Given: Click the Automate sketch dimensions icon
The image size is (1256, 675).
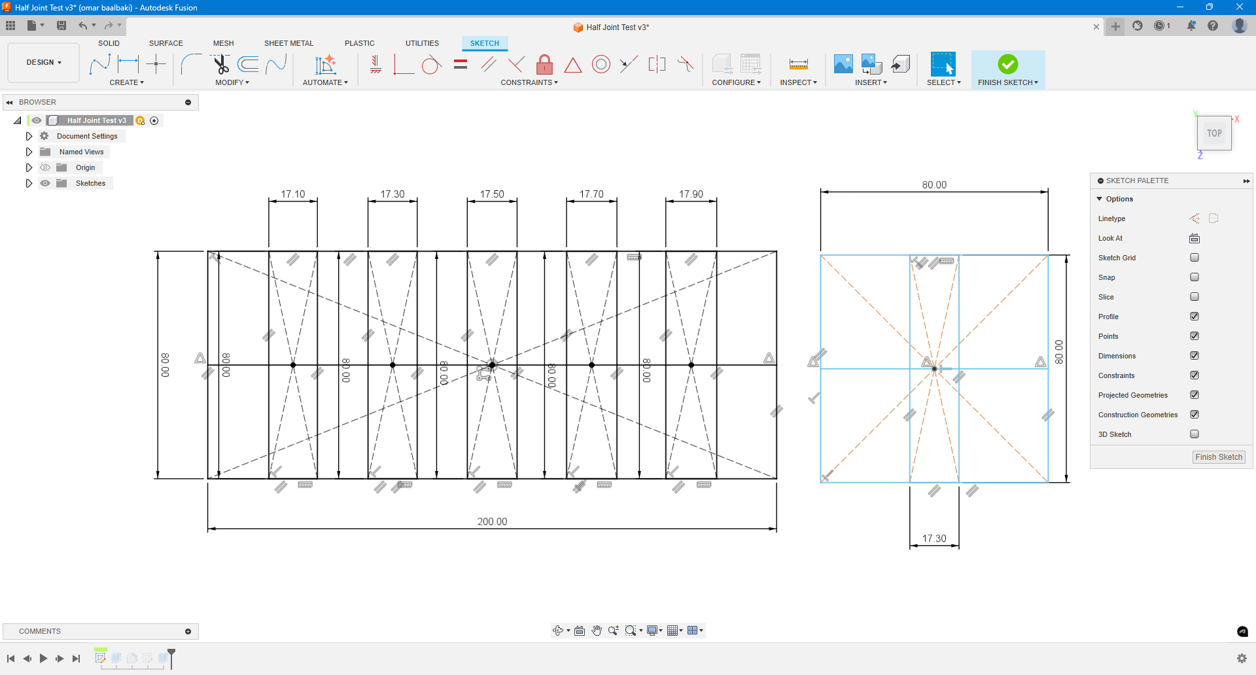Looking at the screenshot, I should click(325, 64).
